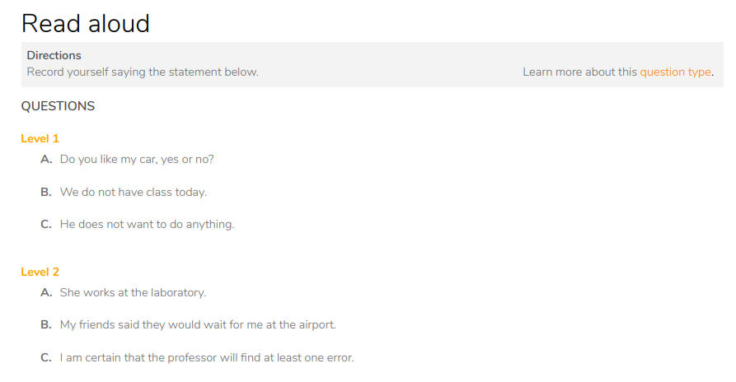
Task: Choose sentence "She works at the laboratory."
Action: point(133,292)
